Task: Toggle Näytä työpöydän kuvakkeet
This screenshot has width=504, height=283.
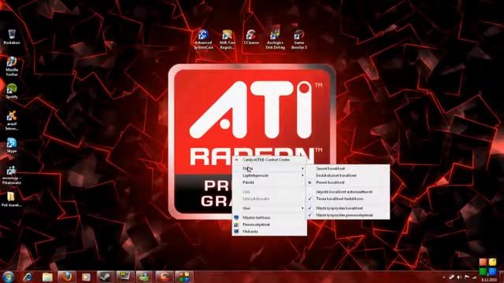Action: 348,208
